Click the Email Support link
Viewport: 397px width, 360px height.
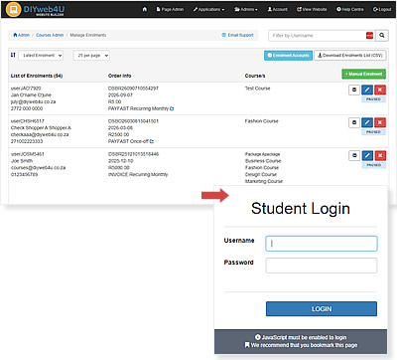point(237,35)
